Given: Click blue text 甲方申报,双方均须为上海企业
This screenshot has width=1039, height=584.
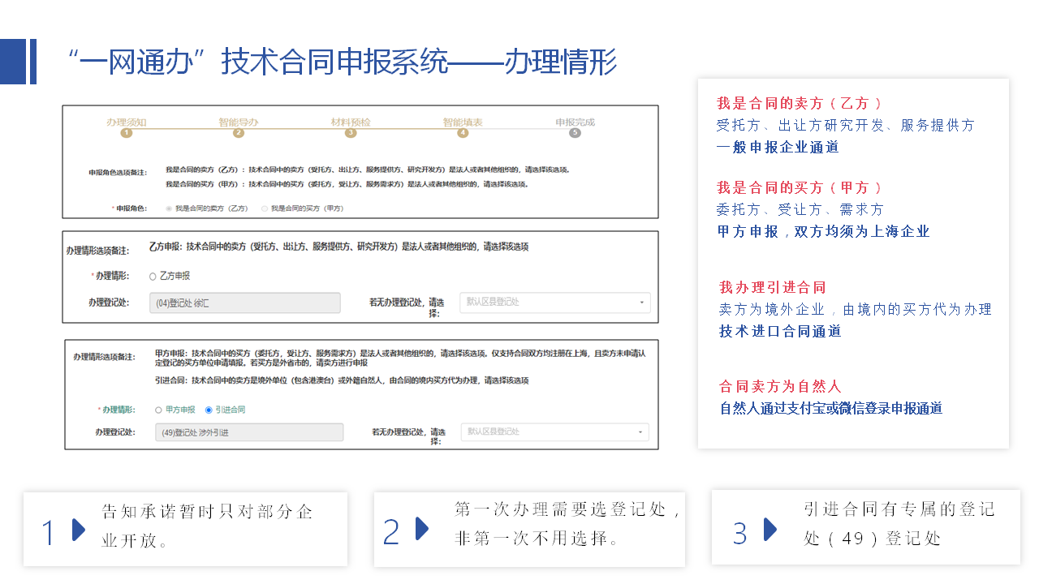Looking at the screenshot, I should point(823,231).
